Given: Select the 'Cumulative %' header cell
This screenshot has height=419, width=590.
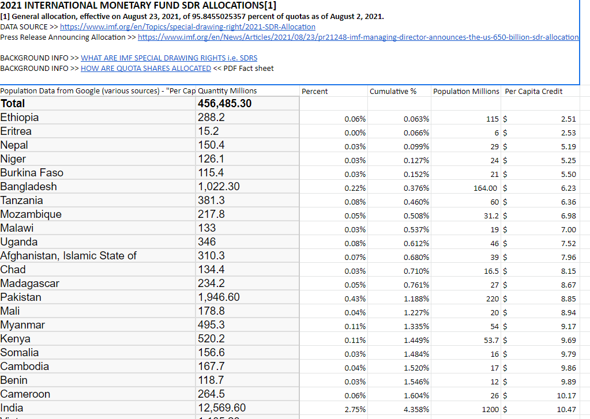Looking at the screenshot, I should 399,91.
